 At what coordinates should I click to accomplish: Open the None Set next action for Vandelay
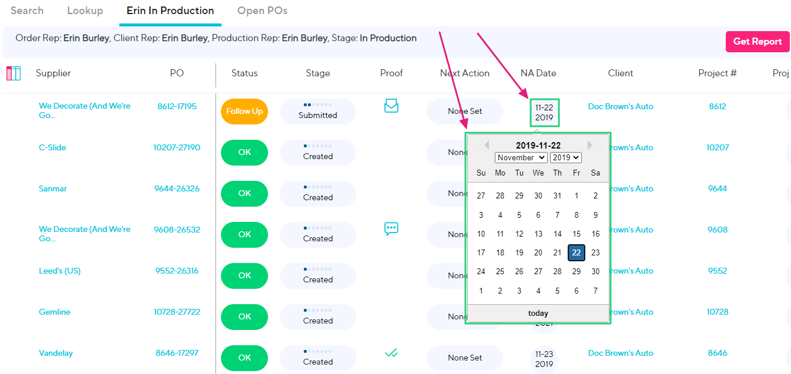click(465, 358)
